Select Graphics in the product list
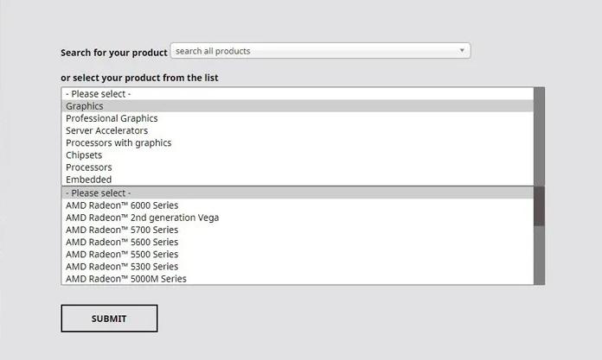This screenshot has width=602, height=360. coord(85,106)
